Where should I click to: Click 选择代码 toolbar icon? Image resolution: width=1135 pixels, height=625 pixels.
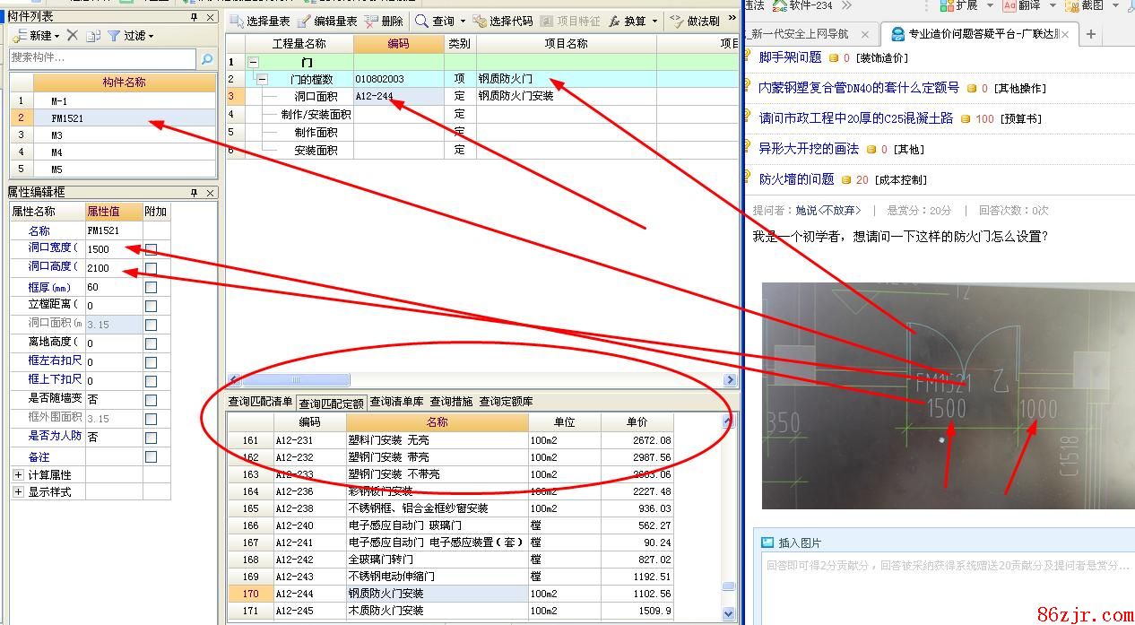480,21
